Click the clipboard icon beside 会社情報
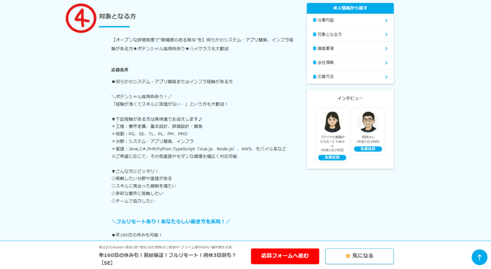Screen dimensions: 491x269 pyautogui.click(x=315, y=62)
